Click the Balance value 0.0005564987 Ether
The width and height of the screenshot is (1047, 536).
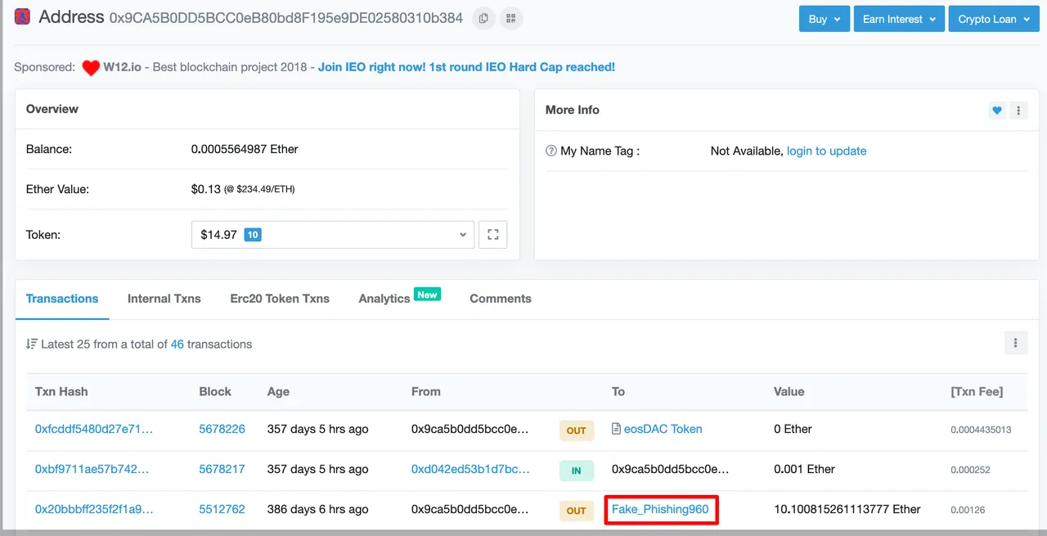(x=245, y=149)
